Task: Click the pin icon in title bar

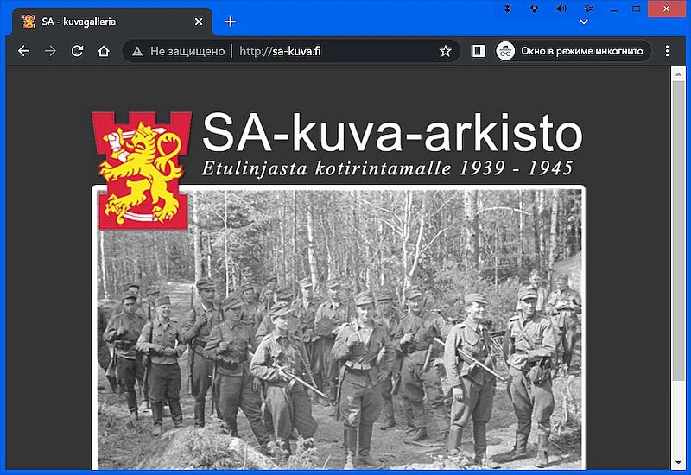Action: [x=588, y=9]
